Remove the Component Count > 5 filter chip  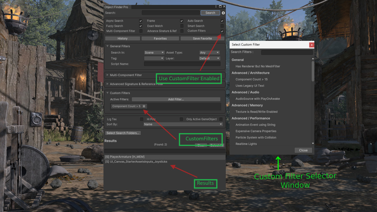click(144, 106)
